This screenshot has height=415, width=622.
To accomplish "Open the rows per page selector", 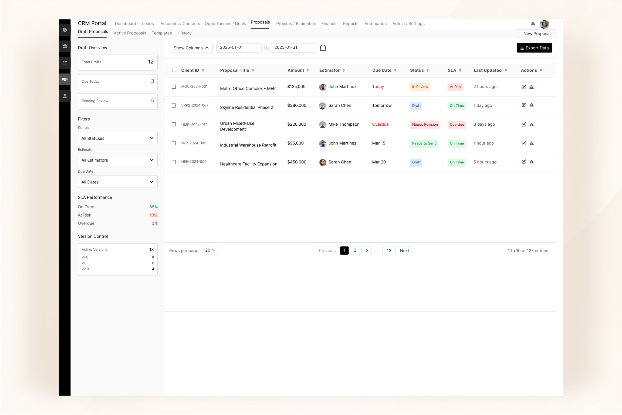I will click(x=210, y=250).
